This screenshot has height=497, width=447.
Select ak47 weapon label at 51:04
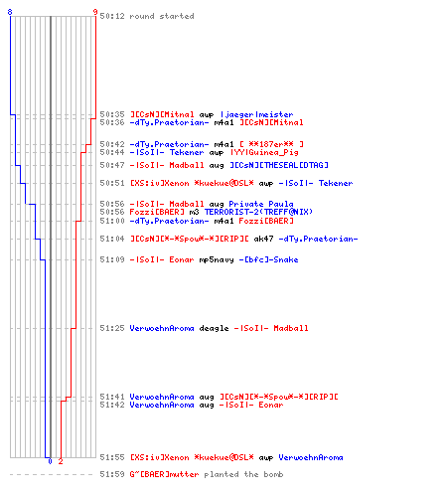point(263,239)
